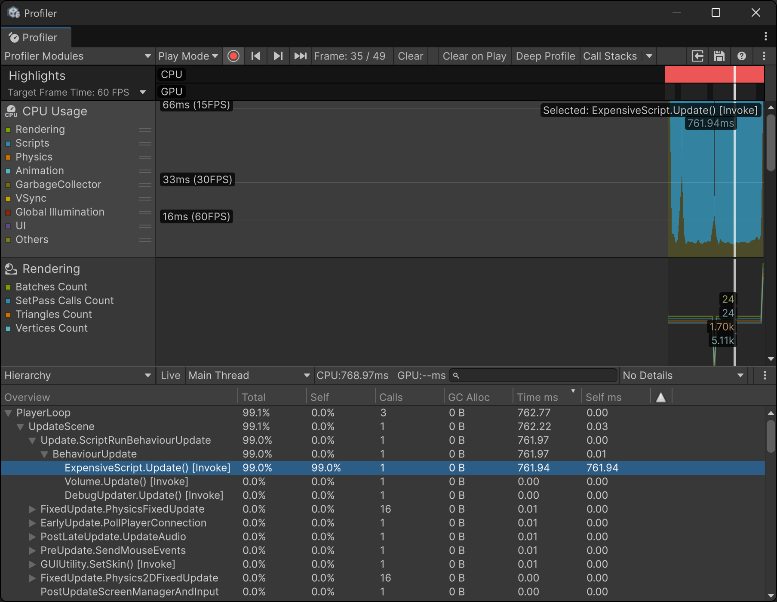The height and width of the screenshot is (602, 777).
Task: Click the warning triangle column header
Action: coord(661,398)
